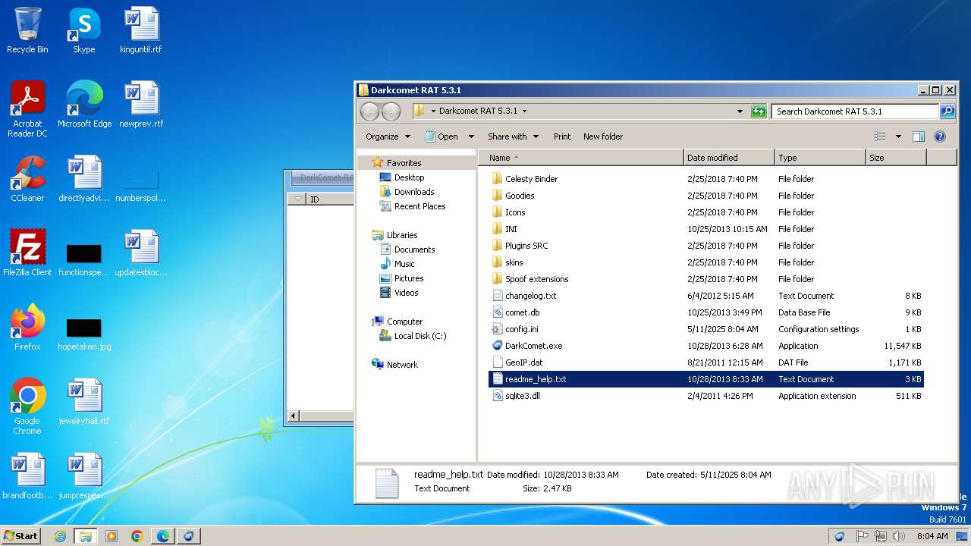Click the search magnifier button
Screen dimensions: 971x546
(947, 111)
